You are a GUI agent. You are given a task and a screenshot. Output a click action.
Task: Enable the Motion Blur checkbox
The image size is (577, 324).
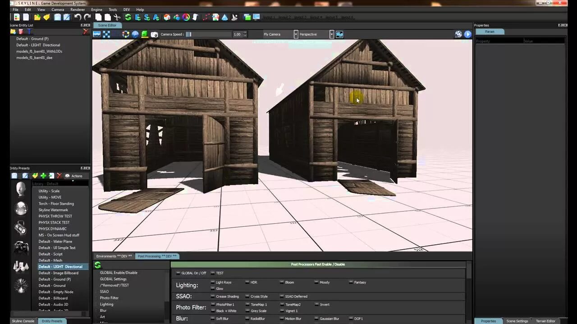click(x=282, y=319)
